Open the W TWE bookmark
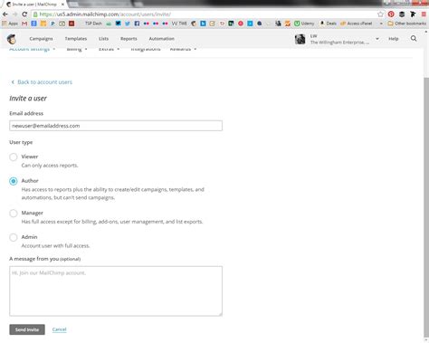The height and width of the screenshot is (343, 429). [179, 24]
